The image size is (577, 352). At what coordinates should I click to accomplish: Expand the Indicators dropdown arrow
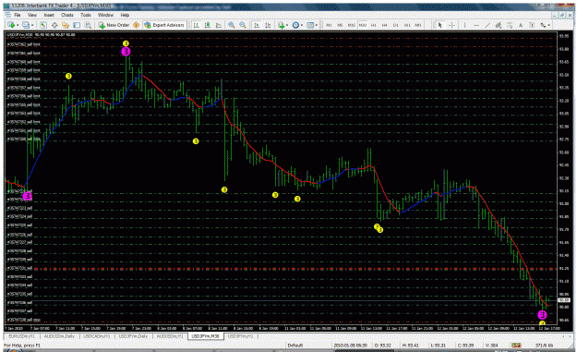(287, 25)
